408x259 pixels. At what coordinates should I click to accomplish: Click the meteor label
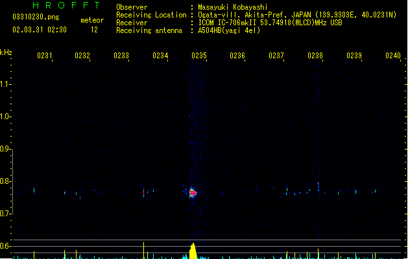pos(92,20)
